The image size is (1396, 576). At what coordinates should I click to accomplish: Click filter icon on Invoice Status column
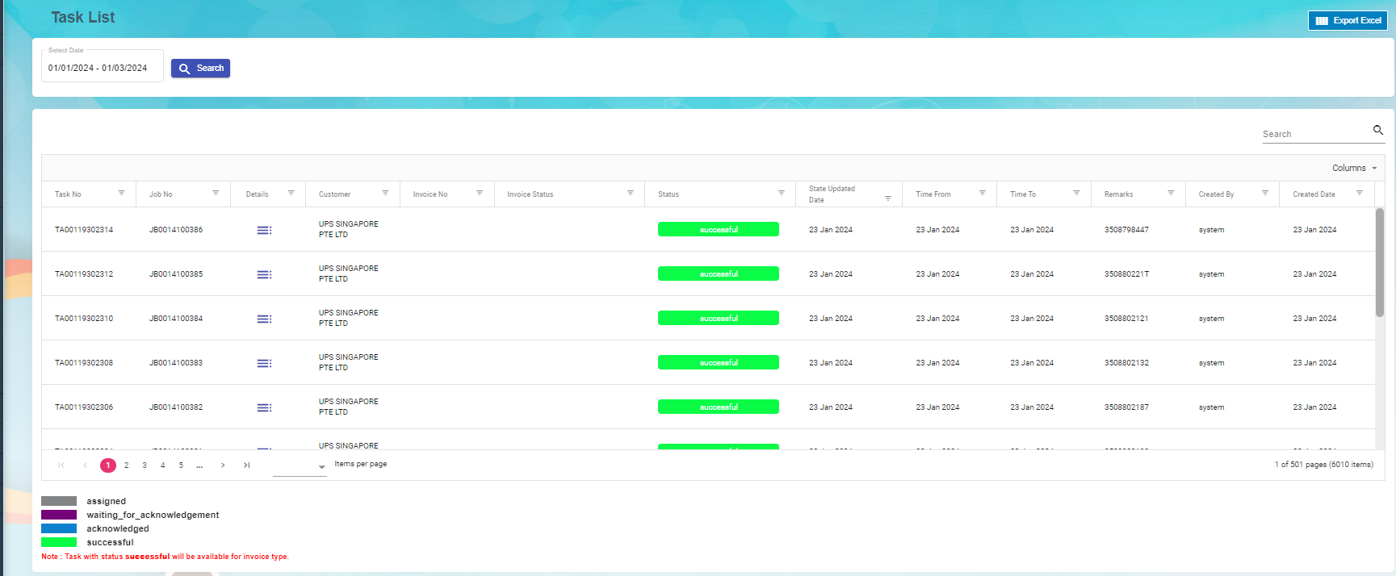[630, 193]
